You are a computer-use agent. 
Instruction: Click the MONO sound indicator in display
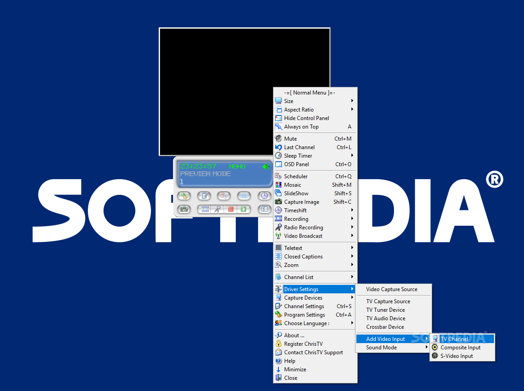pyautogui.click(x=237, y=166)
